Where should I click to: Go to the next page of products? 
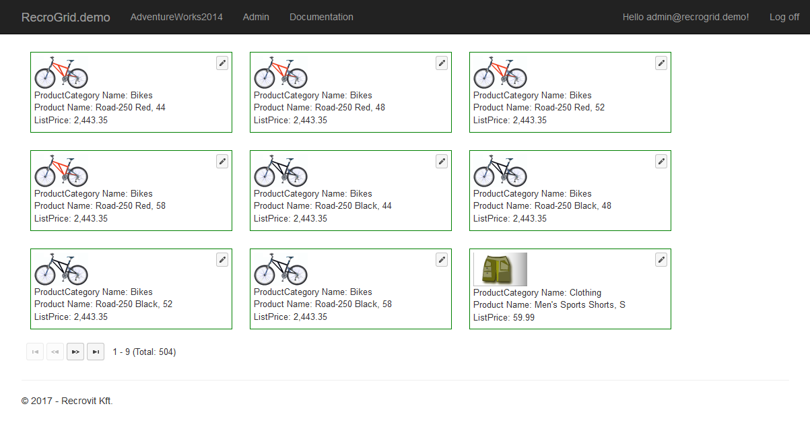pos(75,352)
